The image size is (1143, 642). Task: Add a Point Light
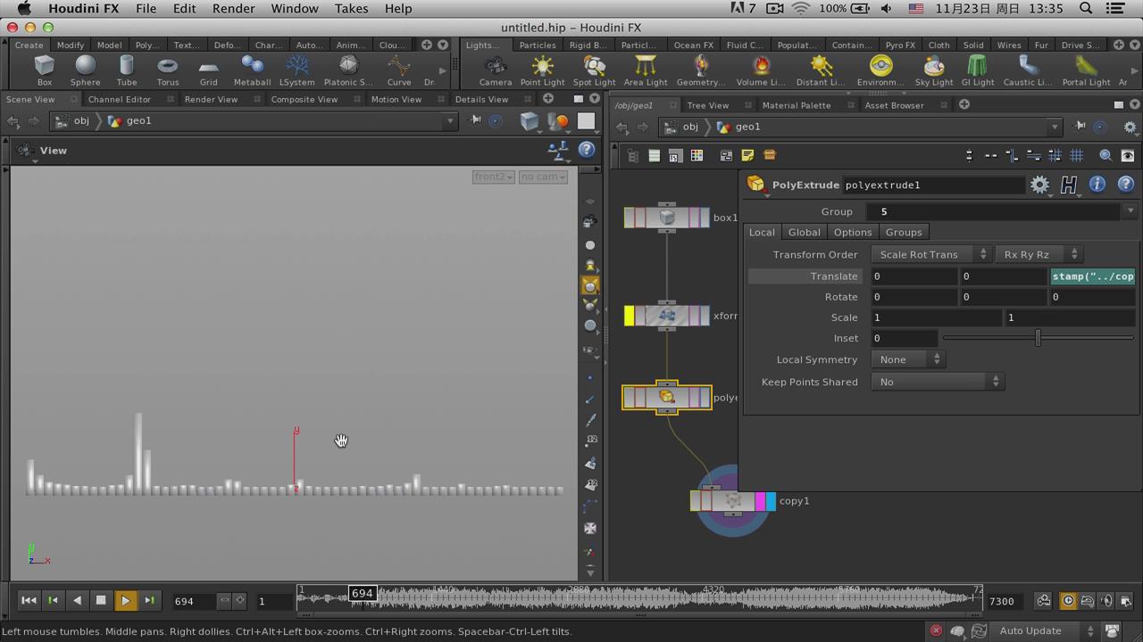[542, 70]
